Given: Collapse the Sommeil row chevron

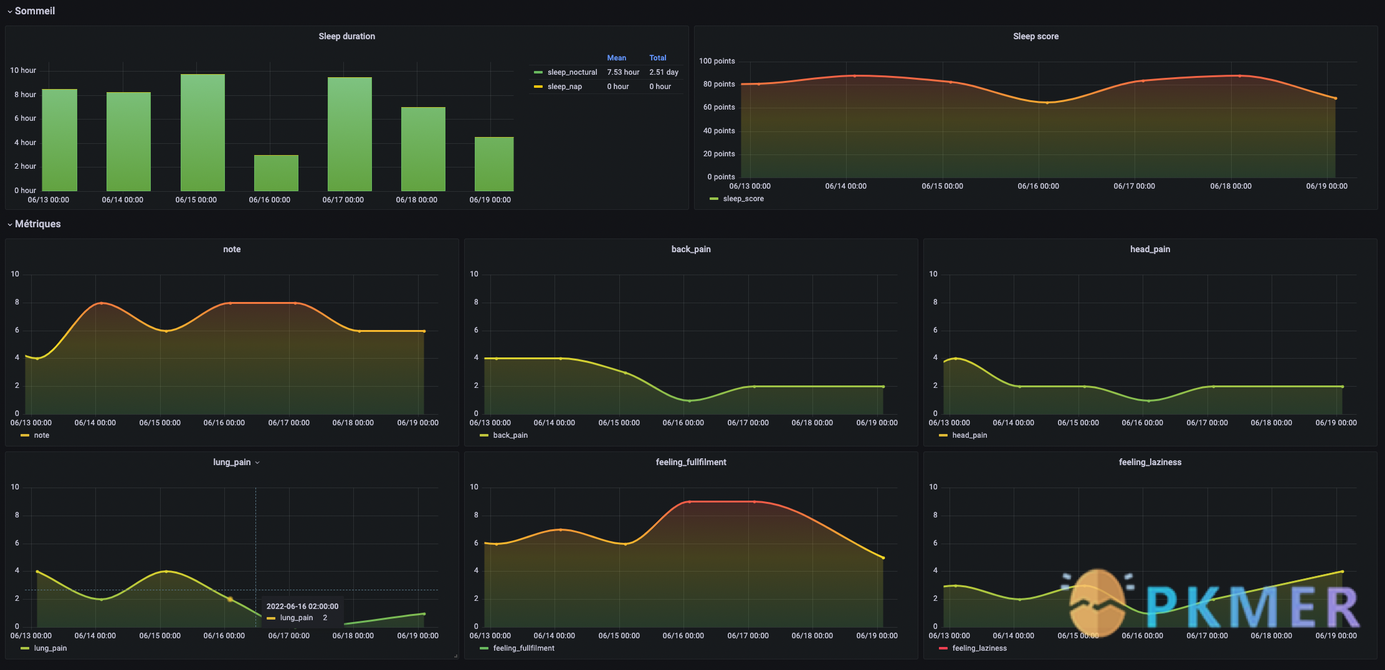Looking at the screenshot, I should point(10,12).
